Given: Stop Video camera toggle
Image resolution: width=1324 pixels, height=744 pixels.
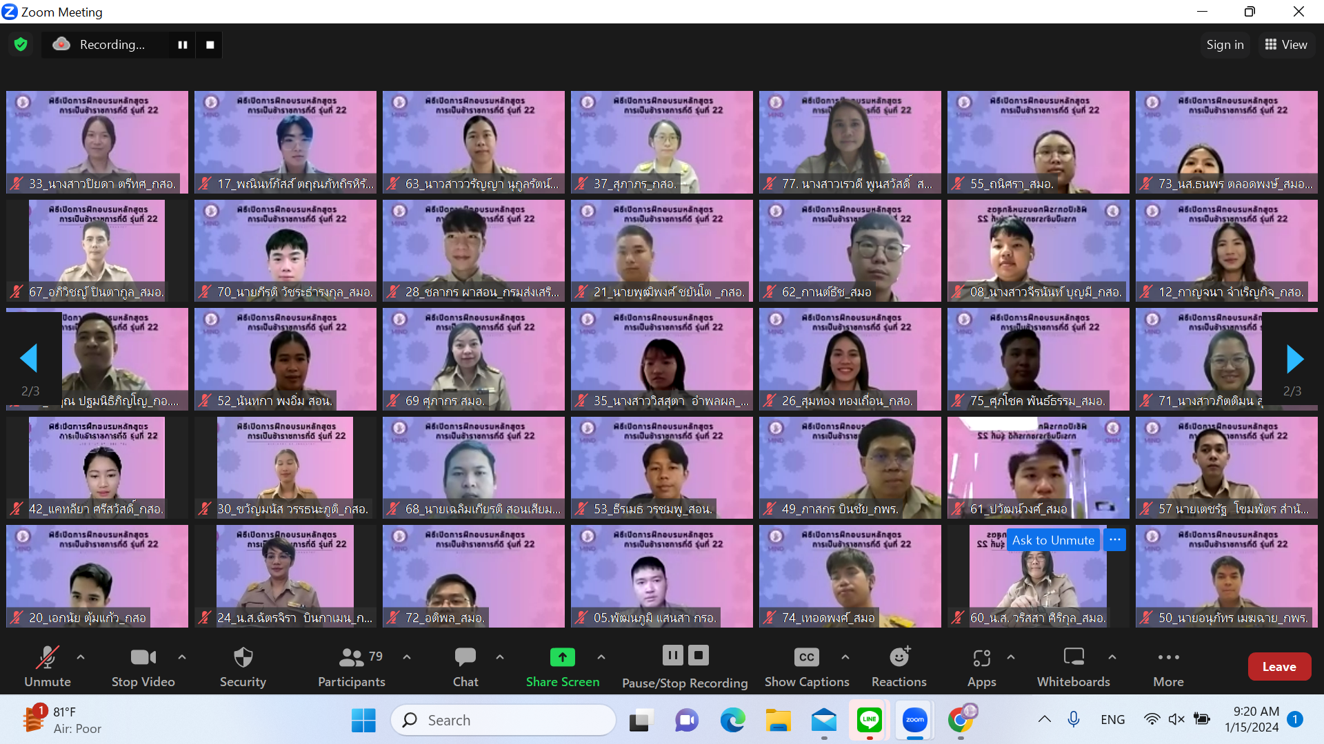Looking at the screenshot, I should 143,658.
